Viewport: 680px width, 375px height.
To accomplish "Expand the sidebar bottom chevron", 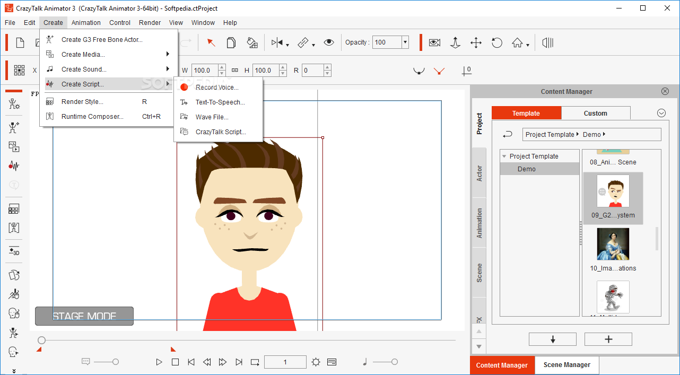I will point(14,371).
